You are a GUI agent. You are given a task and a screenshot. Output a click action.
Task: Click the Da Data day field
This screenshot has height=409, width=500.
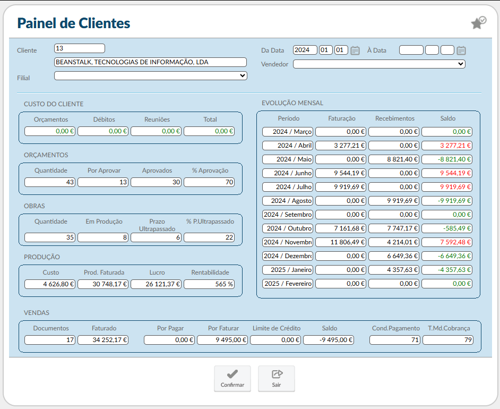click(x=341, y=50)
